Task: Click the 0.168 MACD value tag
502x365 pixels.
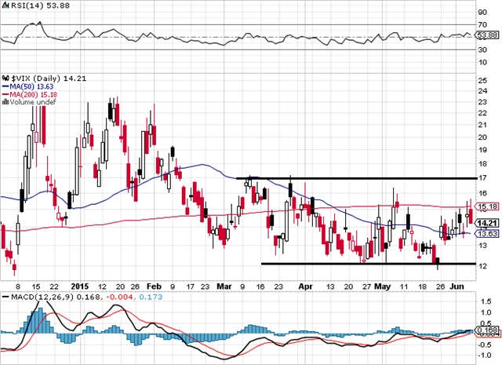Action: point(489,330)
